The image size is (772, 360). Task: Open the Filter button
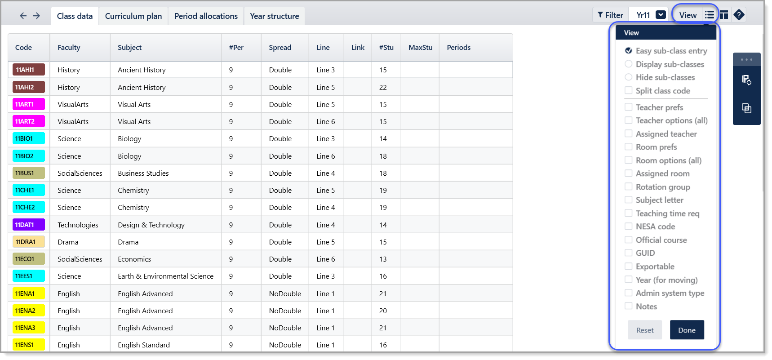click(x=610, y=15)
